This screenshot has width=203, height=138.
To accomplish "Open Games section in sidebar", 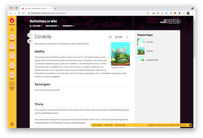I will pyautogui.click(x=12, y=38).
